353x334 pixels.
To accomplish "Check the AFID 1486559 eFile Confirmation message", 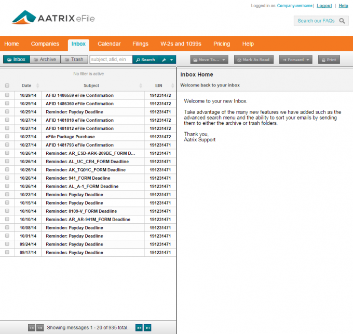I will pyautogui.click(x=7, y=95).
